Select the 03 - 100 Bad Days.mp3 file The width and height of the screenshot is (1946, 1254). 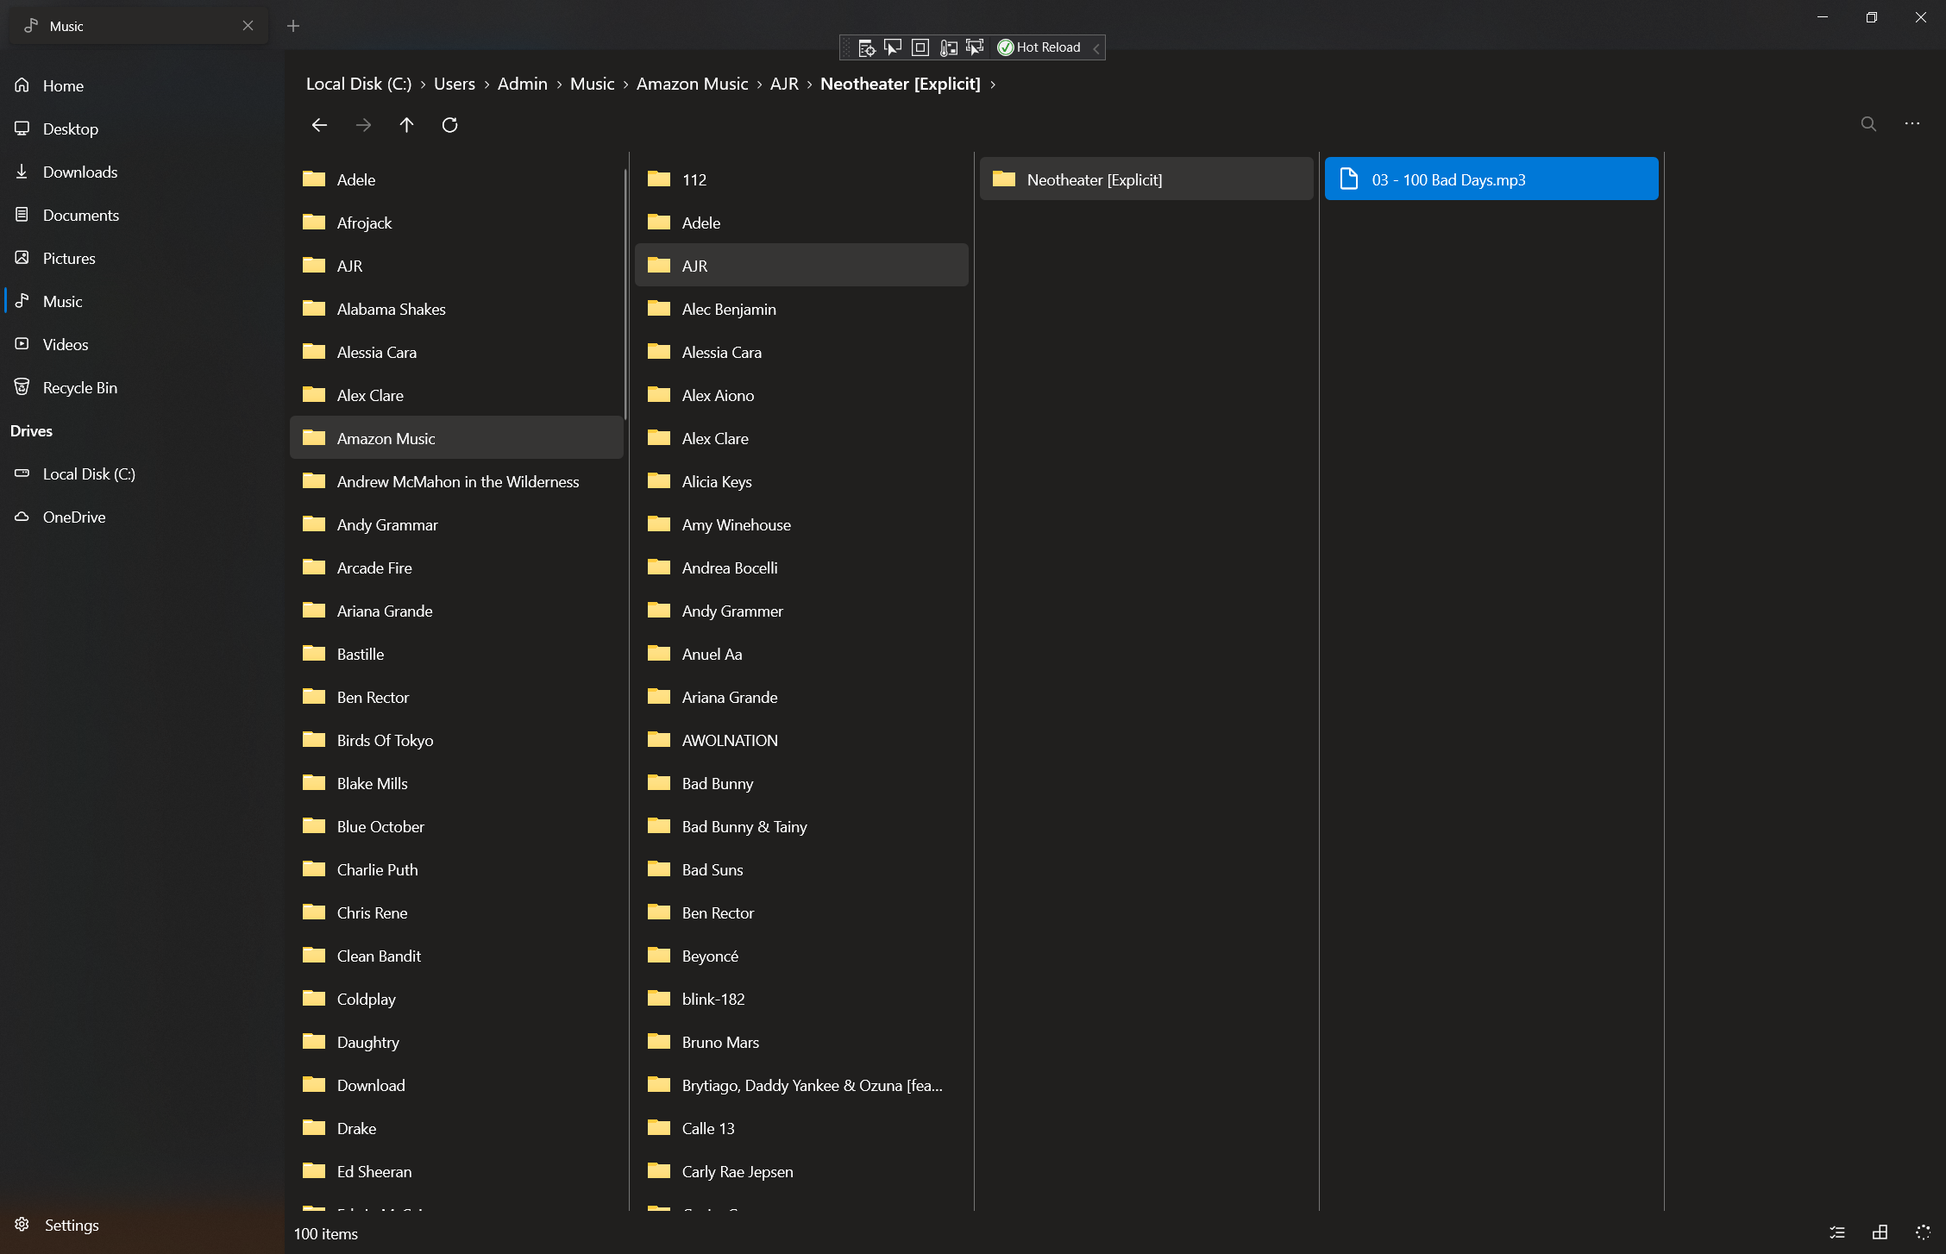(x=1491, y=179)
